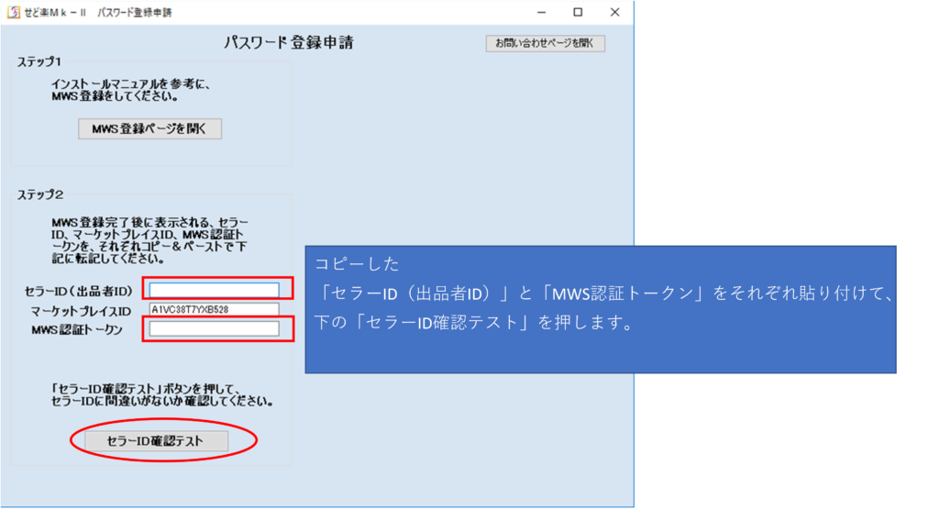Minimize the パスワード登録申請 window
The image size is (939, 510).
coord(541,12)
